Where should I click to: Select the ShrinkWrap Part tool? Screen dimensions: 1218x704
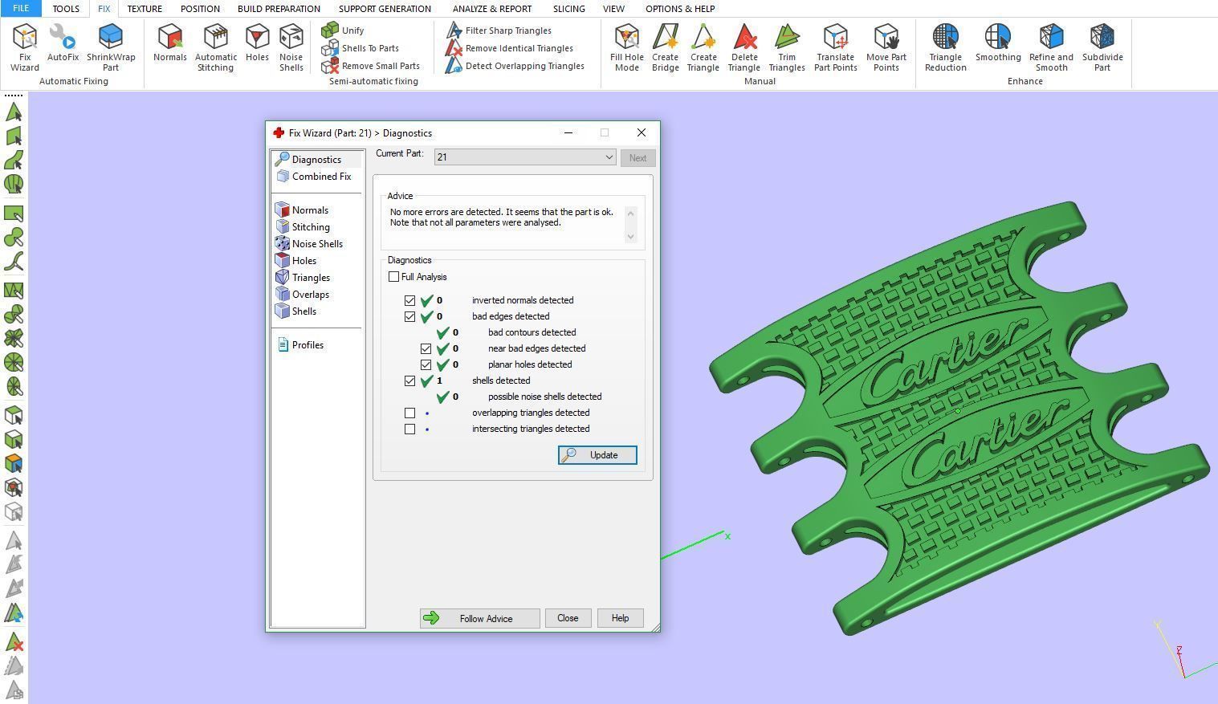(111, 47)
